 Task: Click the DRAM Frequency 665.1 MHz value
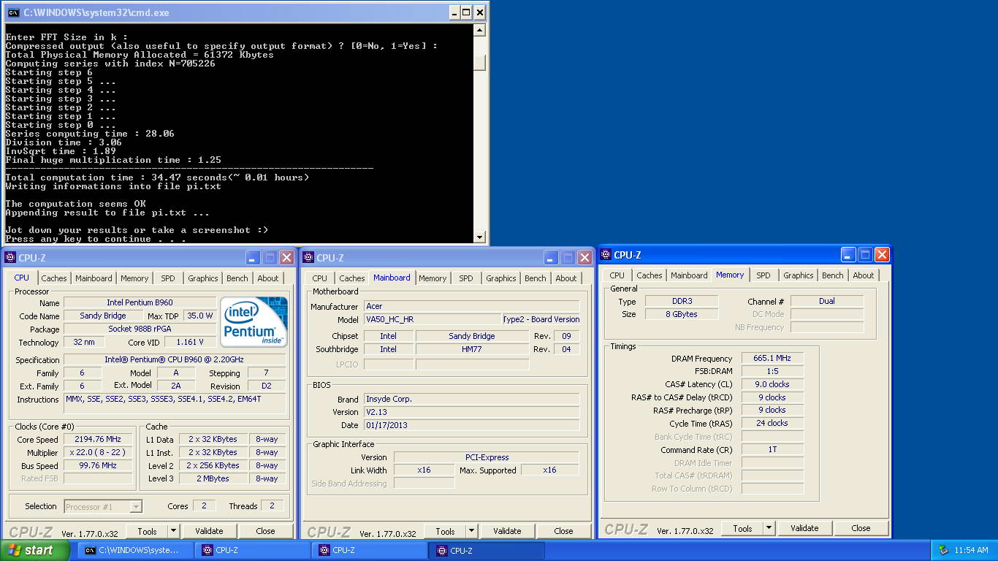772,358
